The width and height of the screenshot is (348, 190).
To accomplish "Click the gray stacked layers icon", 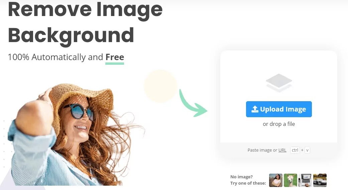I will click(279, 83).
